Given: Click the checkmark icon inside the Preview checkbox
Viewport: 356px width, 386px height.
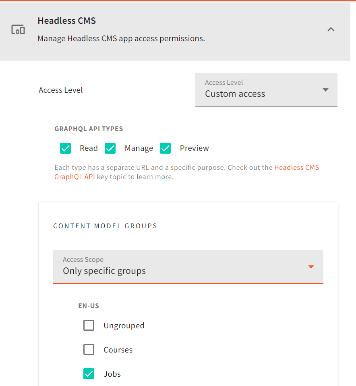Looking at the screenshot, I should pos(165,148).
